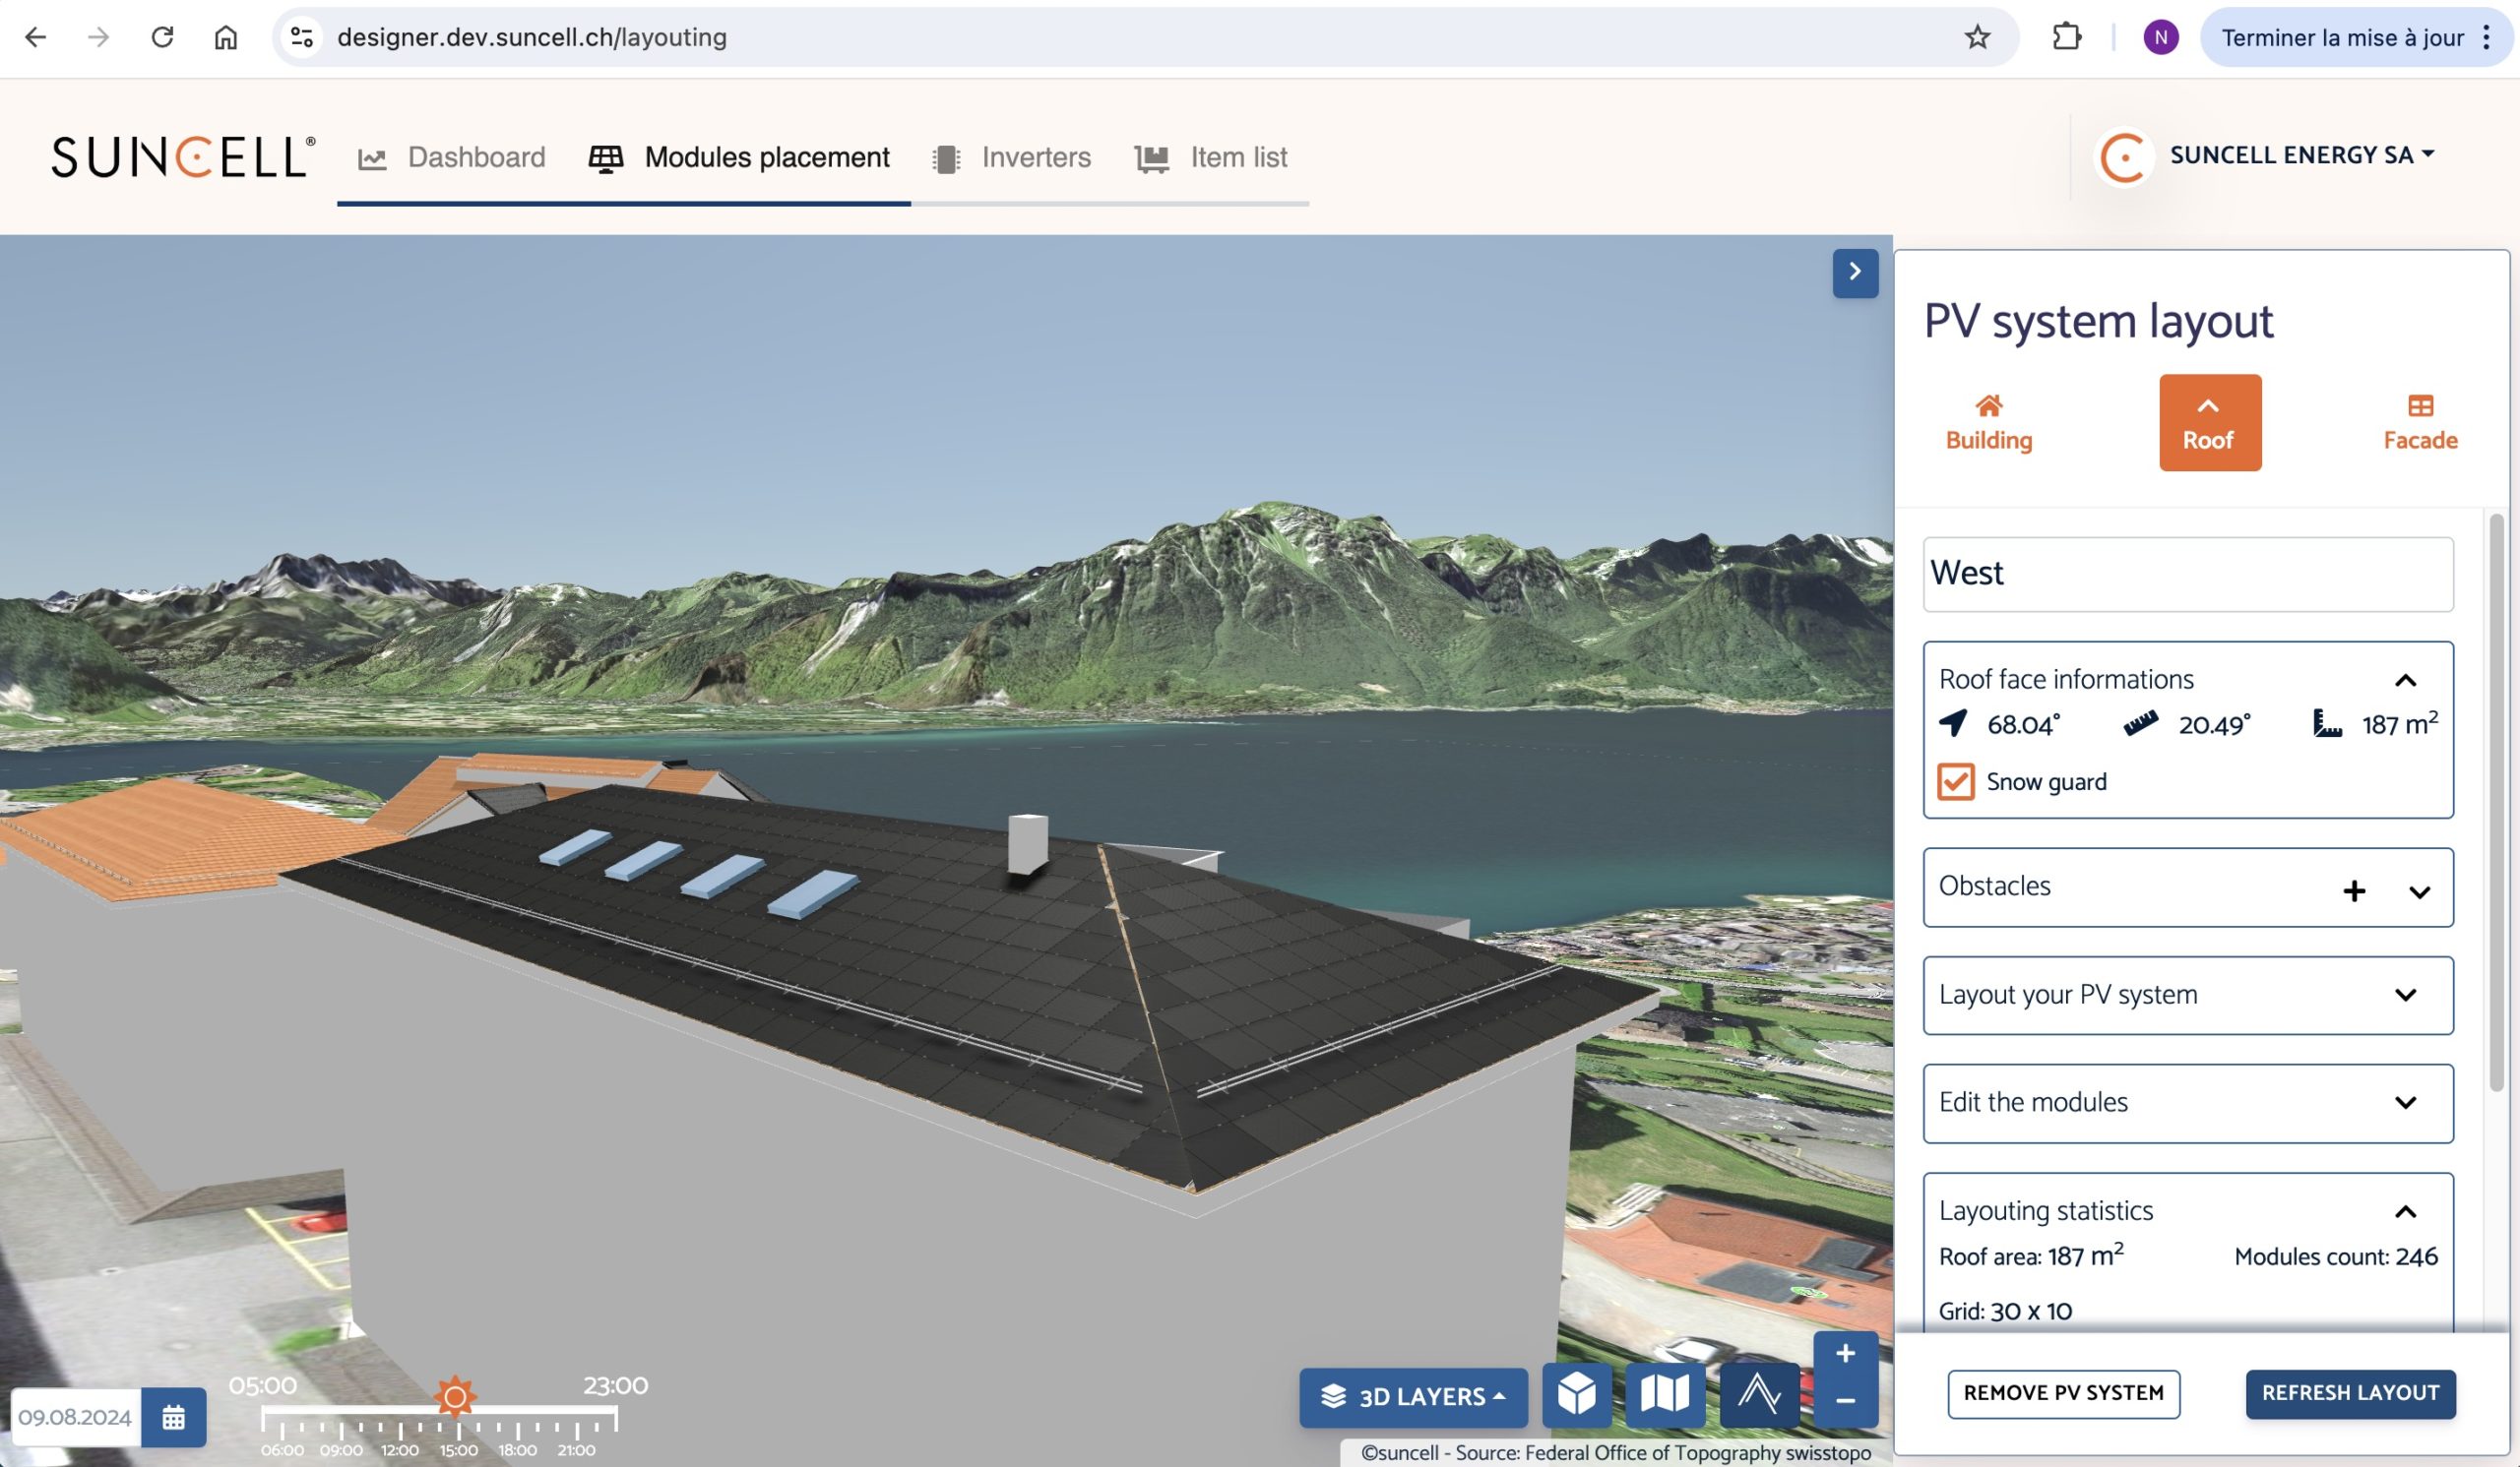The width and height of the screenshot is (2520, 1467).
Task: Click the folded map view icon
Action: click(x=1664, y=1394)
